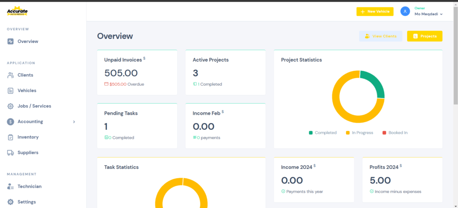This screenshot has width=458, height=208.
Task: Click the Vehicles document icon in sidebar
Action: [x=11, y=91]
